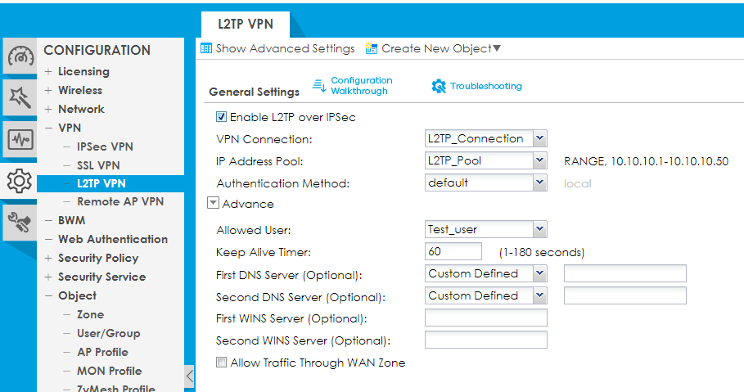This screenshot has width=744, height=392.
Task: Enable Allow Traffic Through WAN Zone
Action: [x=221, y=363]
